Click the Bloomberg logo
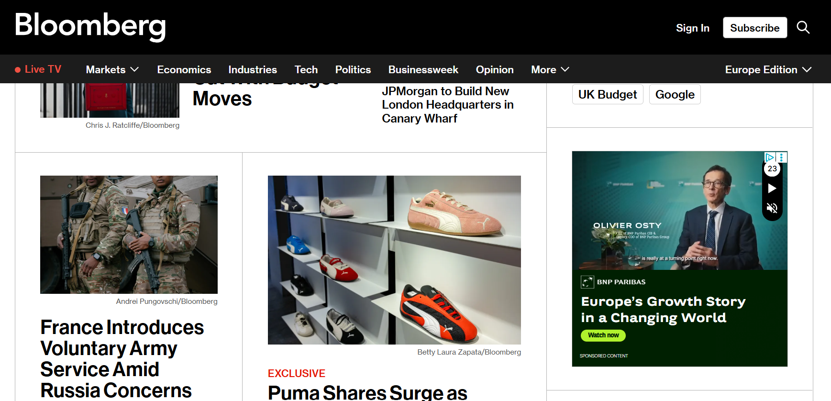The height and width of the screenshot is (401, 831). pos(90,26)
